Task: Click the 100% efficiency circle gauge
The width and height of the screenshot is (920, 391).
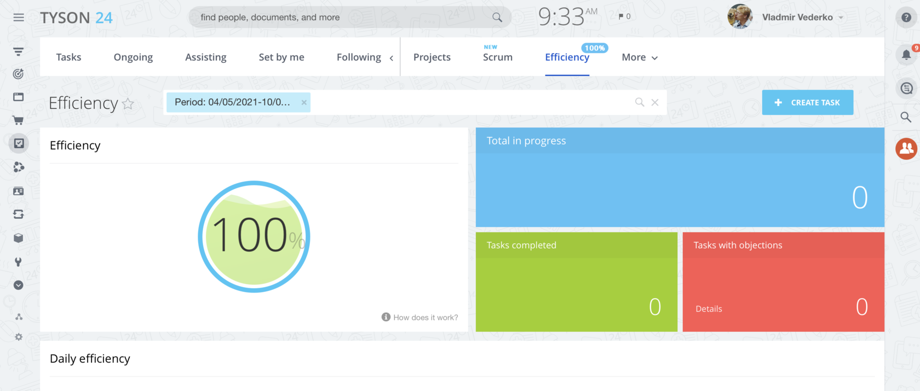Action: pos(254,237)
